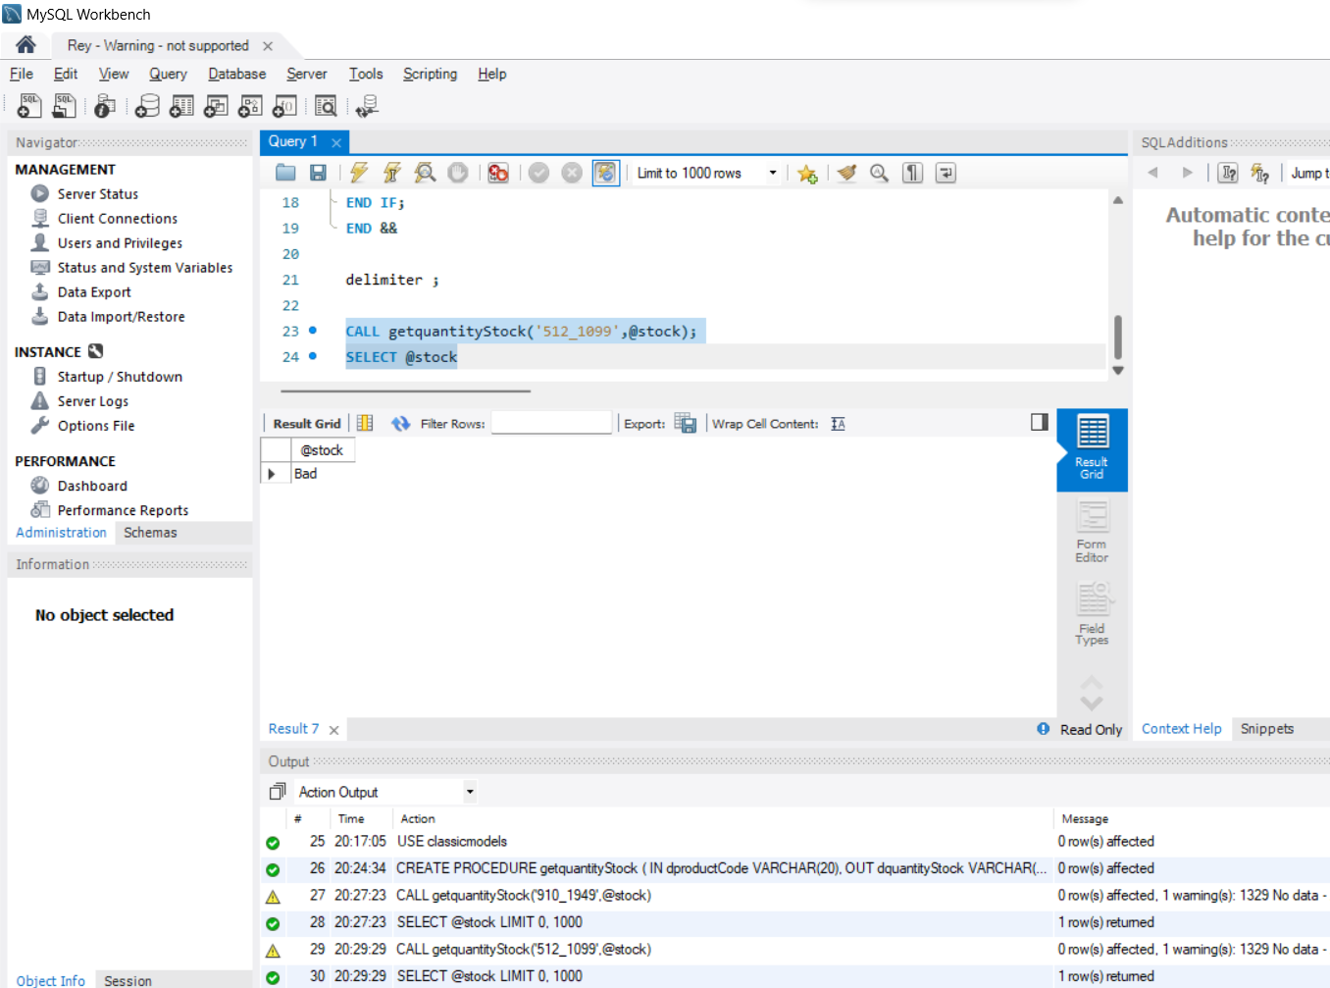
Task: Click editor vertical scrollbar thumb
Action: pyautogui.click(x=1118, y=338)
